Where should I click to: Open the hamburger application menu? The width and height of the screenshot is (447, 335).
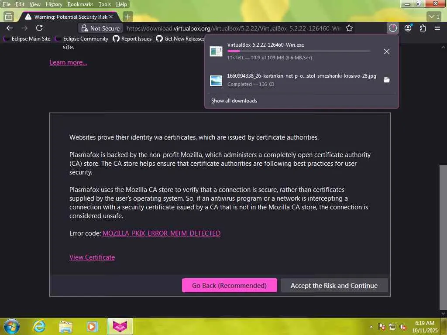(437, 28)
